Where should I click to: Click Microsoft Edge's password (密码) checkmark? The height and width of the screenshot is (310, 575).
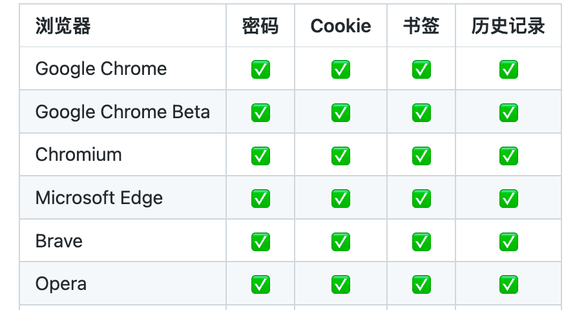point(260,198)
